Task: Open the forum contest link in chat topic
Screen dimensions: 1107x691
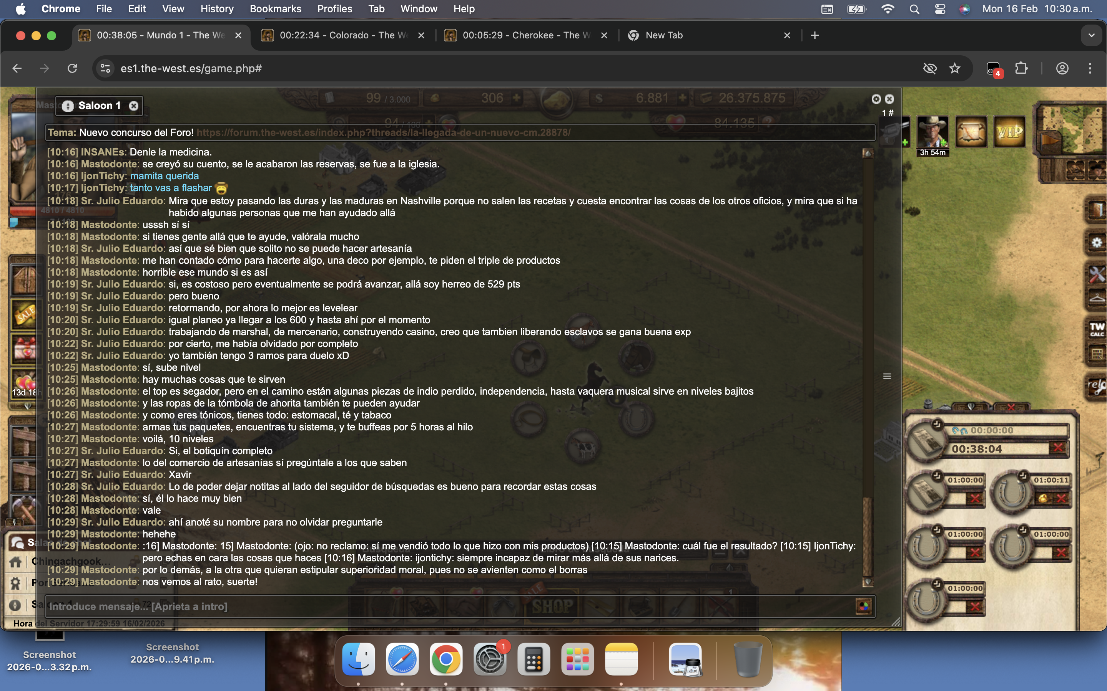Action: pos(383,132)
